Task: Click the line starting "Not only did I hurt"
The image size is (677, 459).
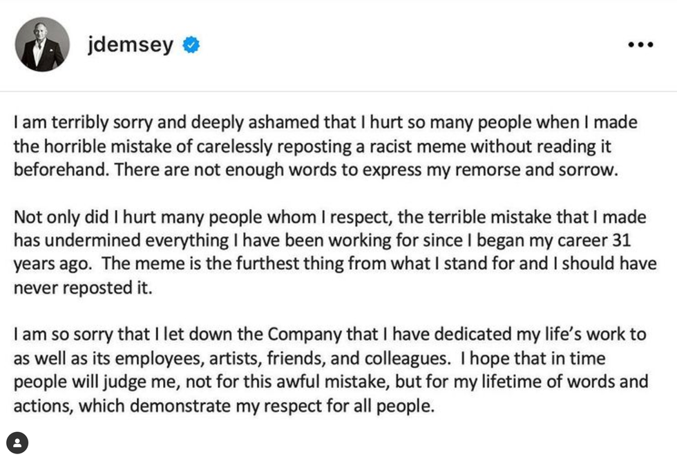Action: (330, 217)
